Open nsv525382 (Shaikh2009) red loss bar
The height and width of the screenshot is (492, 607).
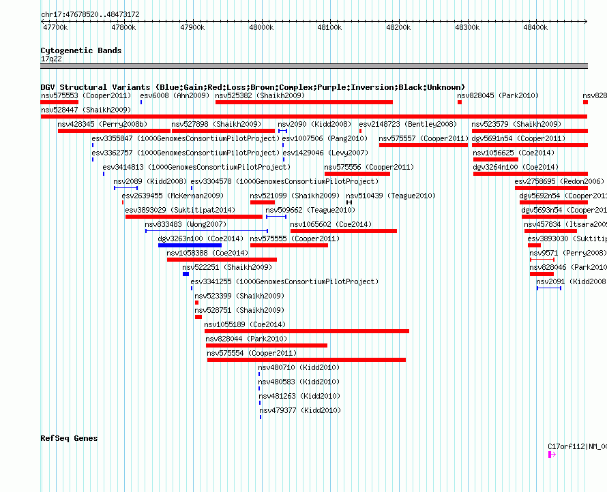coord(304,102)
